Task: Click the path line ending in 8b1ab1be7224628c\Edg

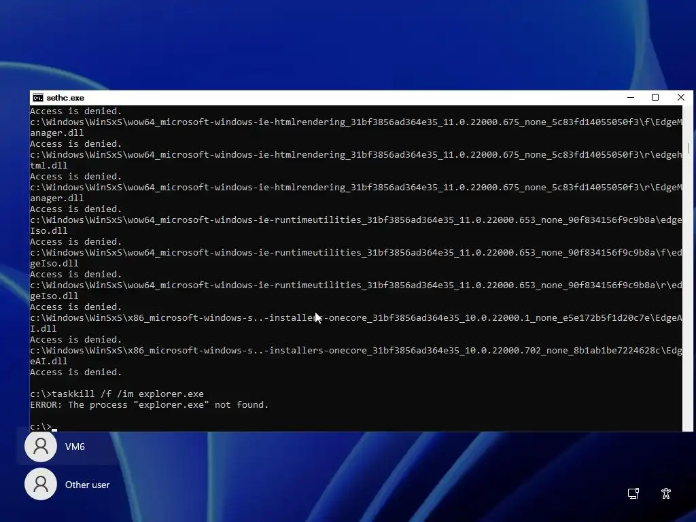Action: [356, 350]
